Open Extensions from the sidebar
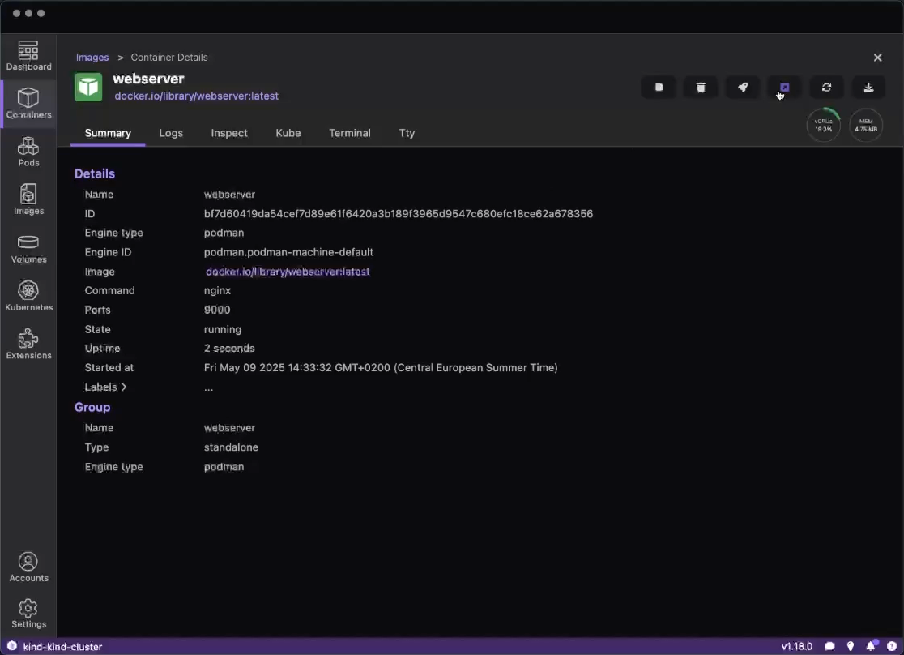The image size is (904, 655). [28, 345]
